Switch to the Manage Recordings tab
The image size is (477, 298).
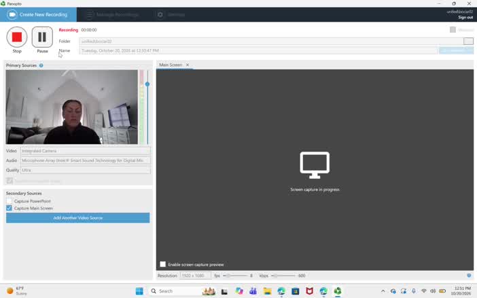pyautogui.click(x=113, y=14)
